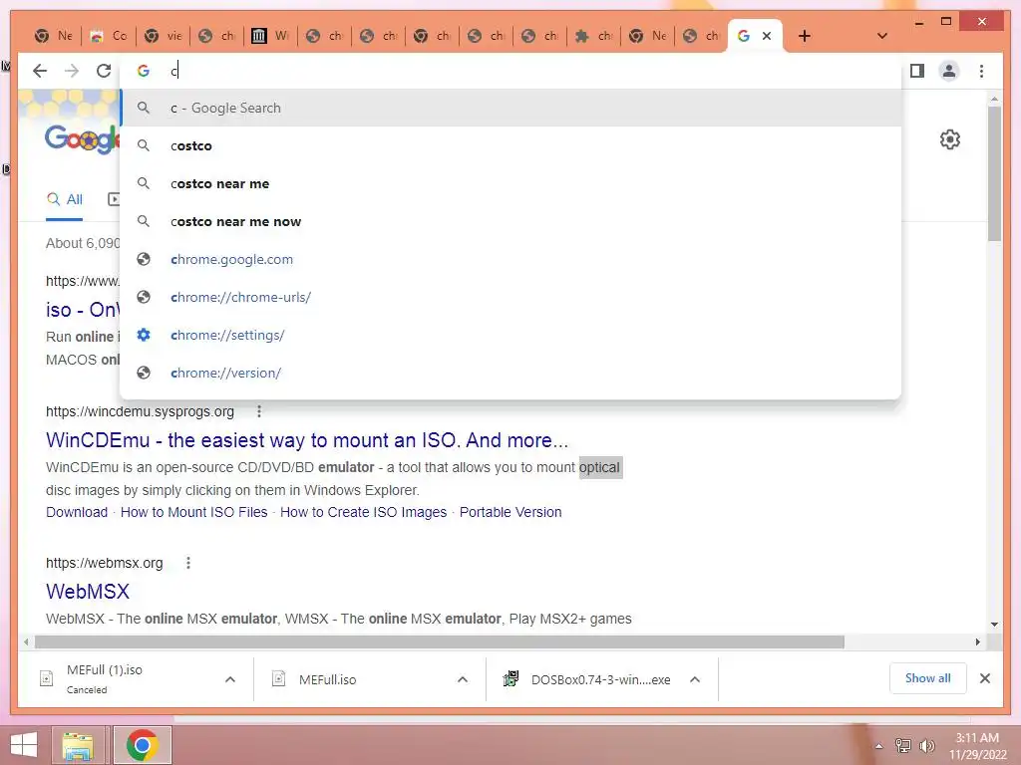The width and height of the screenshot is (1021, 765).
Task: Click the forward navigation arrow
Action: pos(72,71)
